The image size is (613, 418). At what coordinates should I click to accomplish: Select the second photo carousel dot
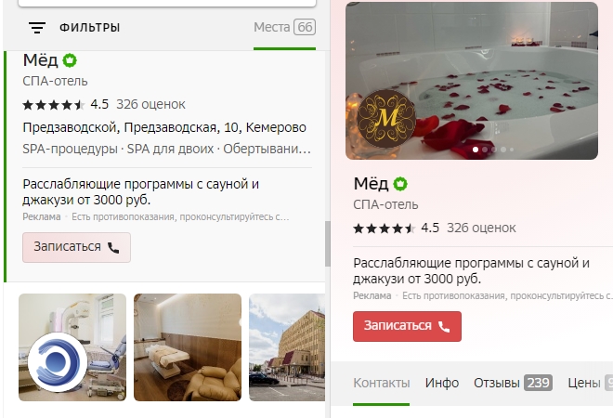[x=485, y=150]
